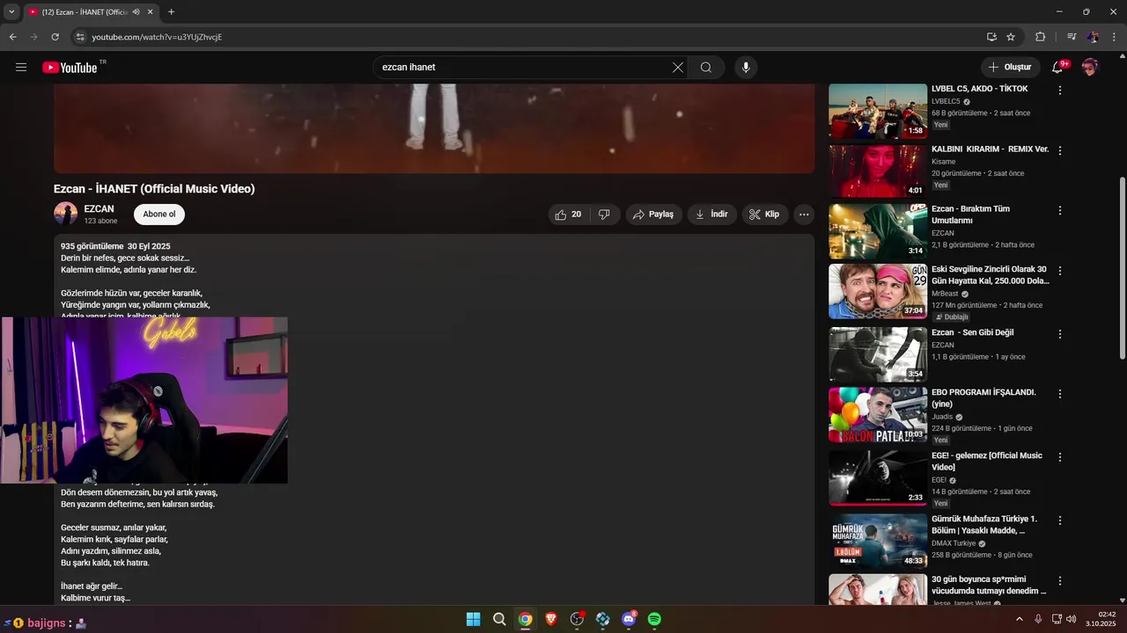Download the video with İndir

click(x=711, y=215)
